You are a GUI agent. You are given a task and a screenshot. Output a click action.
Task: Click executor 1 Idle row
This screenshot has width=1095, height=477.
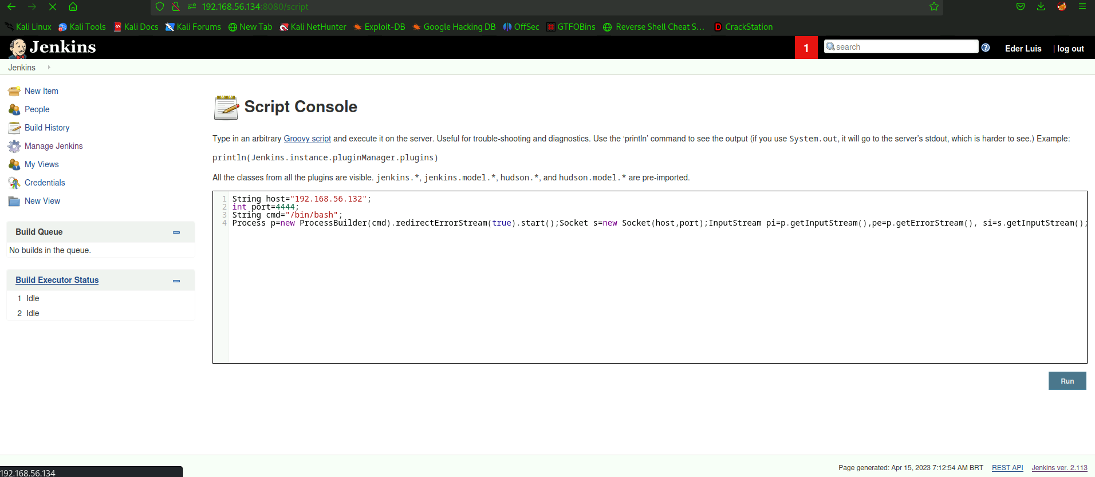coord(100,298)
